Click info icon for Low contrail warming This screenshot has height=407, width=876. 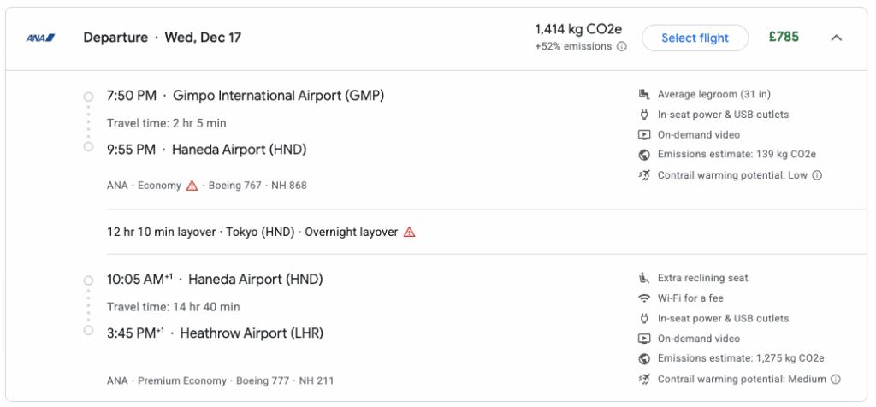(817, 175)
